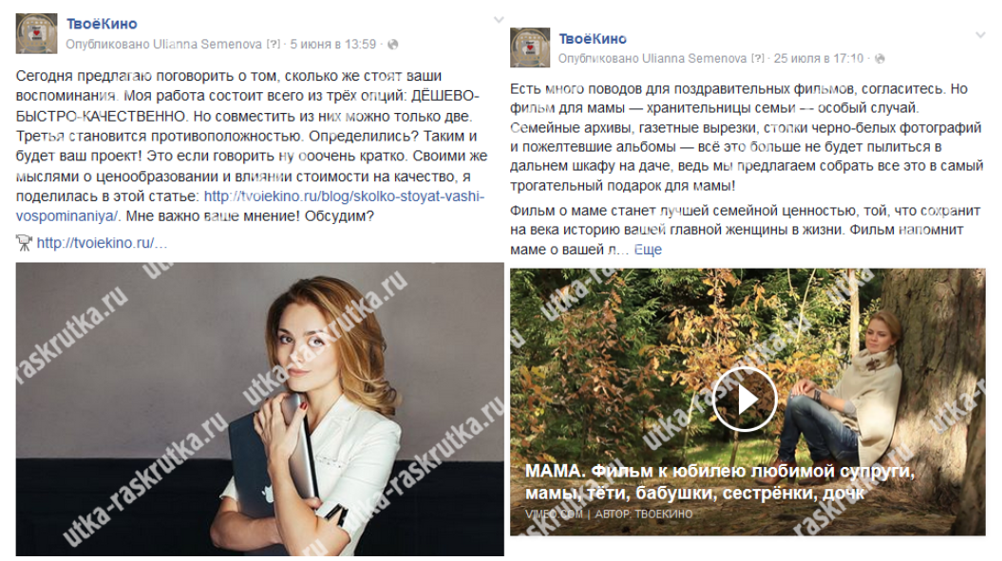Open ТвоёКино page name in left post
The height and width of the screenshot is (561, 1002).
pos(102,24)
